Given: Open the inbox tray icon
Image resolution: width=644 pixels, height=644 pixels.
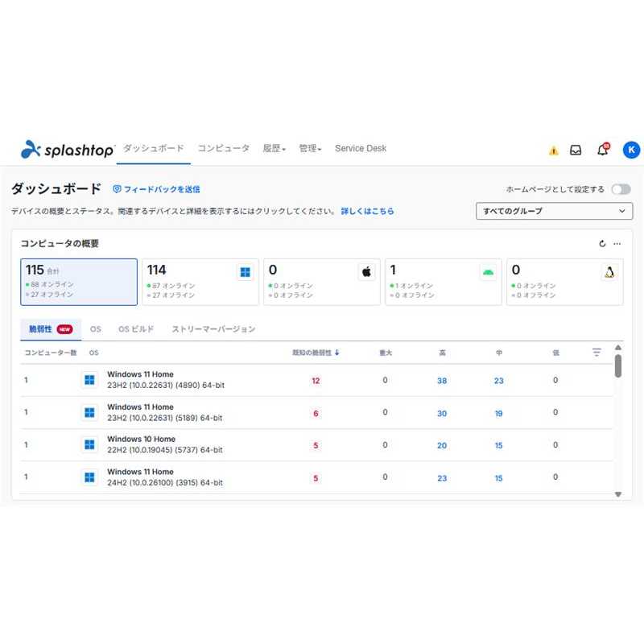Looking at the screenshot, I should (576, 150).
